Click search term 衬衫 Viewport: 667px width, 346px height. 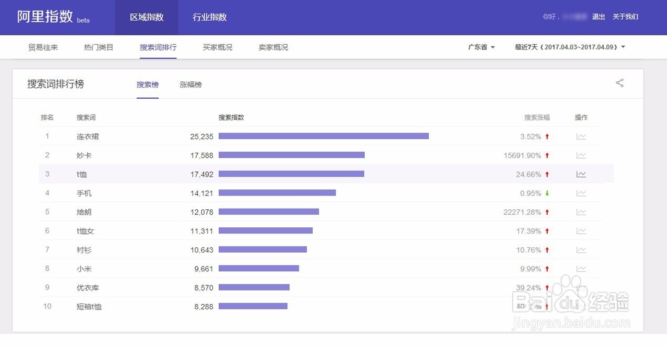(x=84, y=250)
